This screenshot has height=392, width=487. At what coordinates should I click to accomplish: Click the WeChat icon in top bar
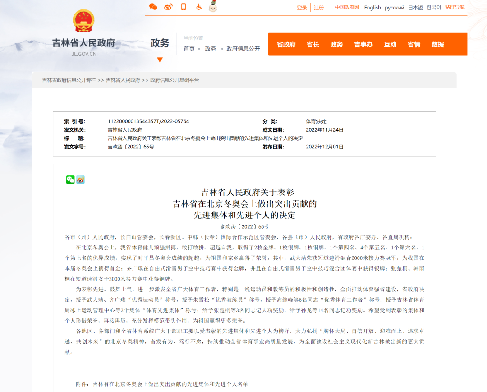click(x=153, y=7)
